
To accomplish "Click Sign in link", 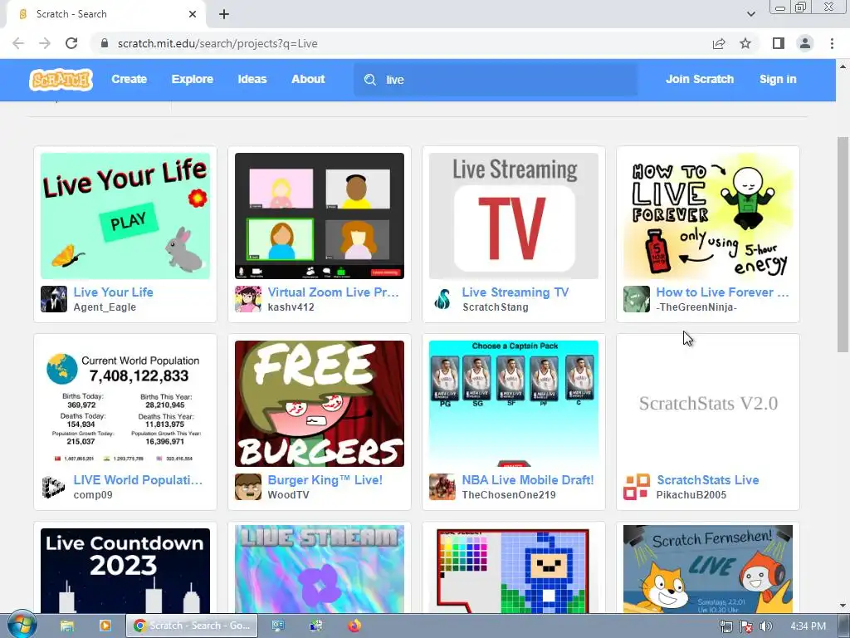I will 778,79.
